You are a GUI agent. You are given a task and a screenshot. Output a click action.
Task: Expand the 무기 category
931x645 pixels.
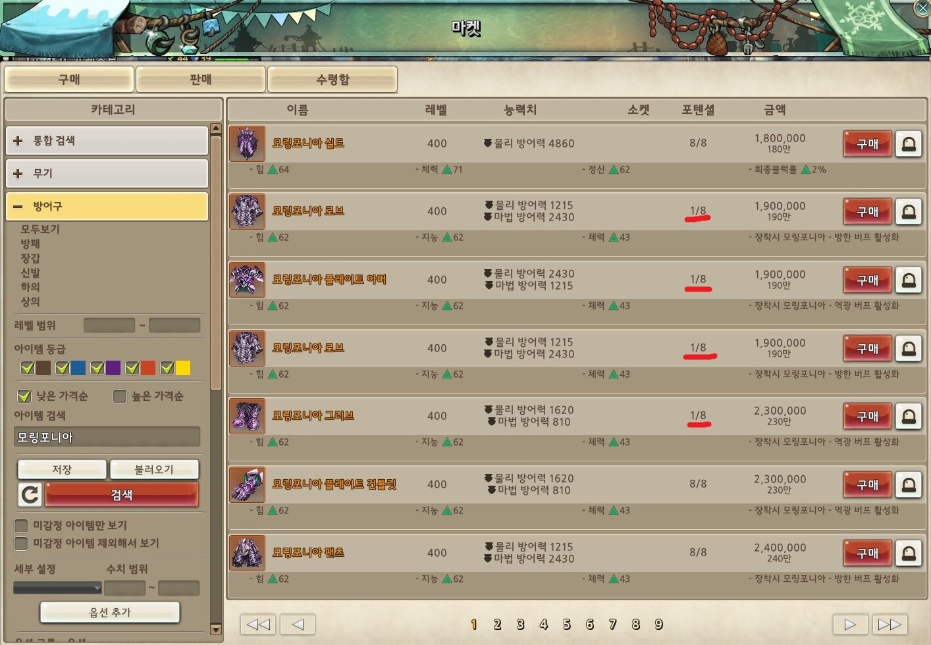point(107,174)
